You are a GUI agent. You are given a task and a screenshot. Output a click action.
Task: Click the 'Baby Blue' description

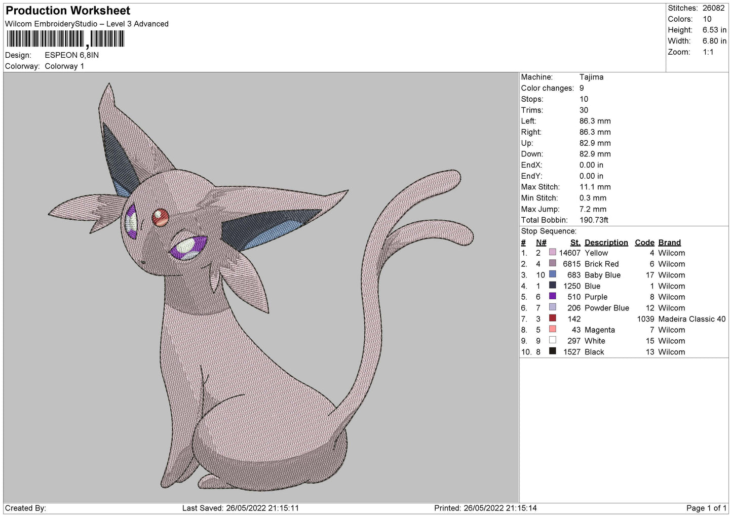pos(602,275)
